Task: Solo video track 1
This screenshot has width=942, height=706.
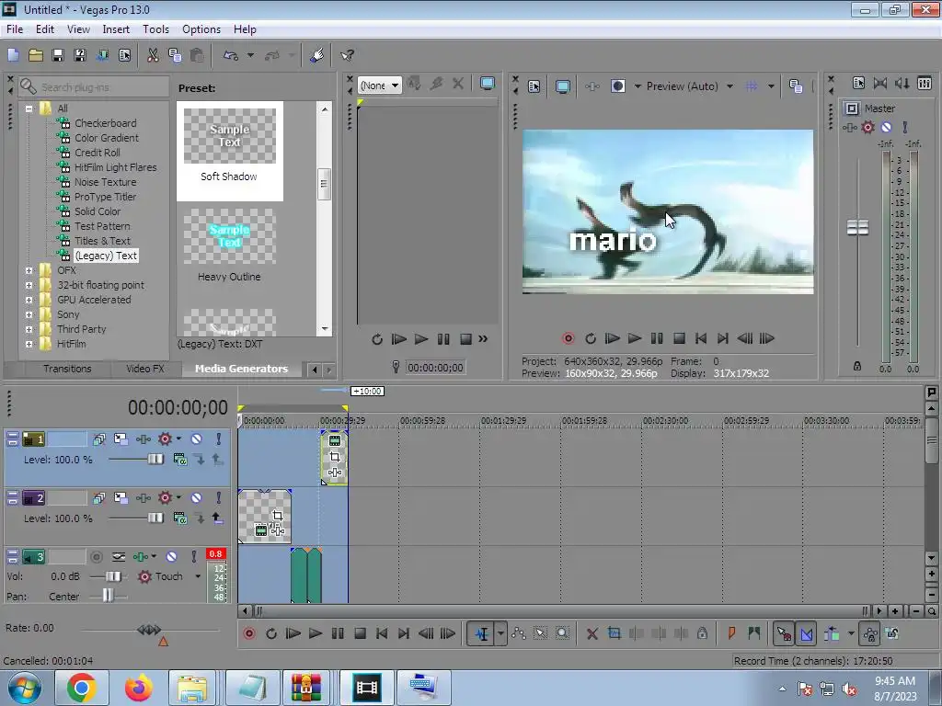Action: (x=219, y=439)
